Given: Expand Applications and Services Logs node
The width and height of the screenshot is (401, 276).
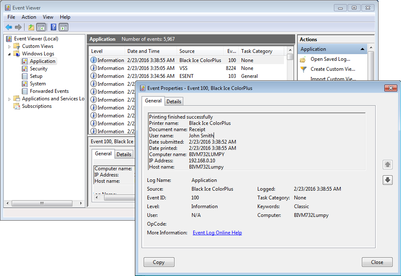Looking at the screenshot, I should click(x=10, y=99).
